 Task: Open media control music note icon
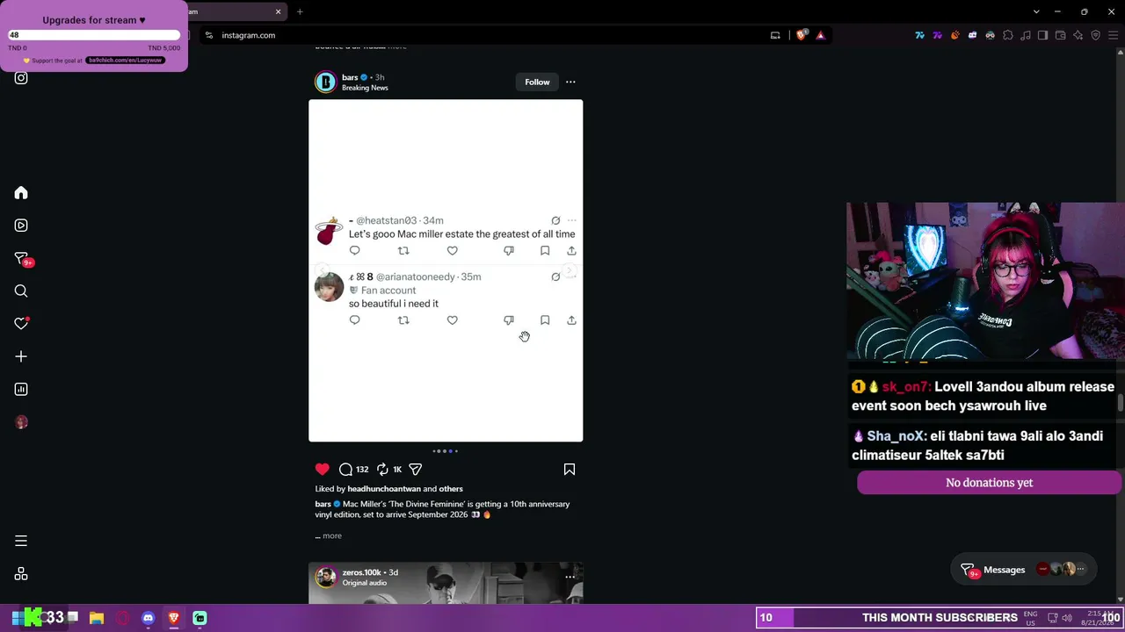(1025, 35)
